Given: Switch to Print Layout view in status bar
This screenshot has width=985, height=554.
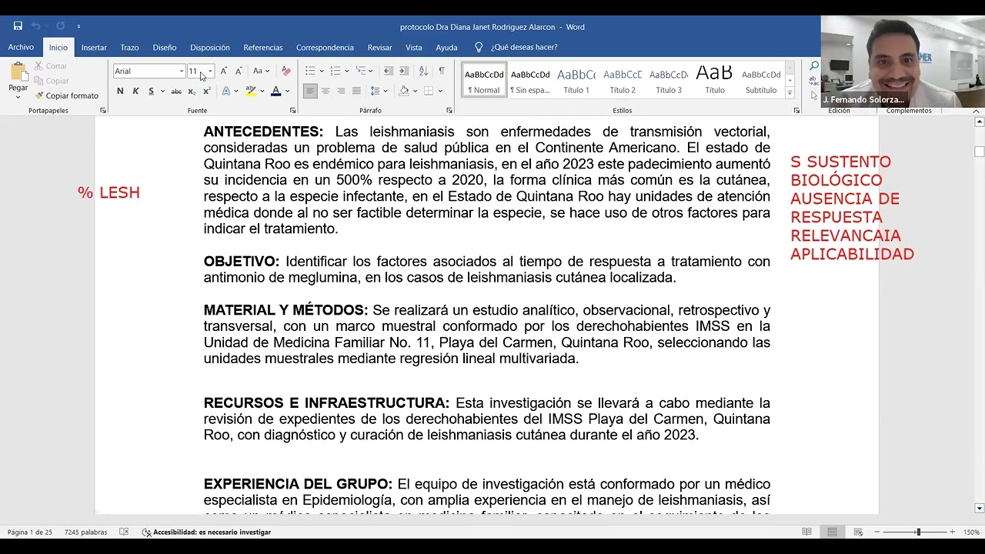Looking at the screenshot, I should pos(833,532).
